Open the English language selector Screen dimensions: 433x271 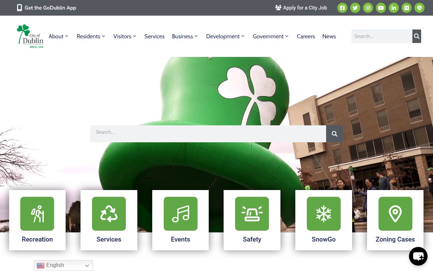click(x=64, y=266)
